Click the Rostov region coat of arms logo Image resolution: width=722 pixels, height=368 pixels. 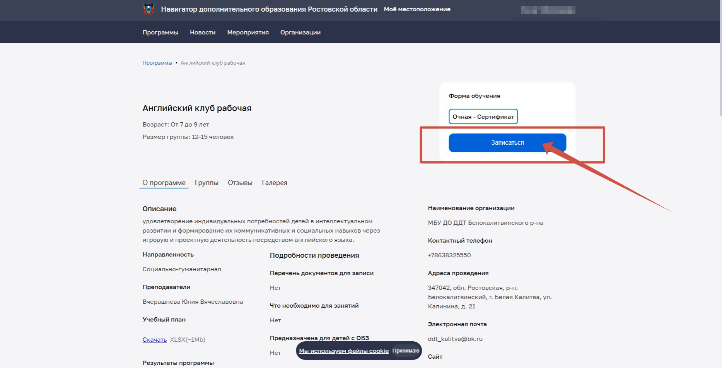click(148, 9)
